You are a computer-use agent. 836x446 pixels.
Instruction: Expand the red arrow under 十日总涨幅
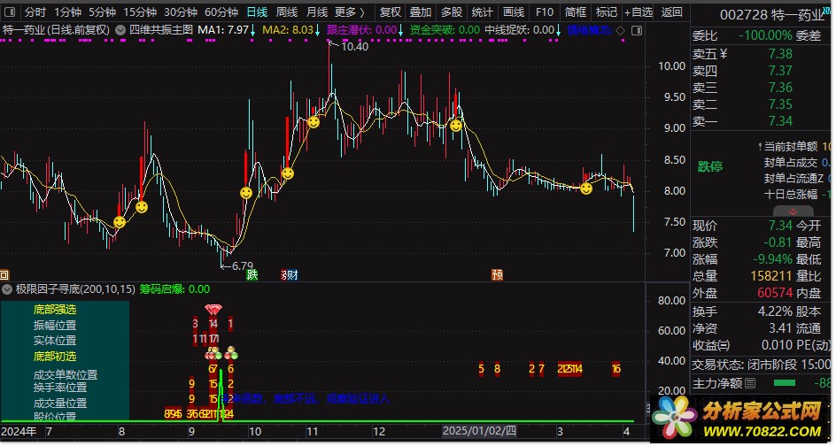793,211
